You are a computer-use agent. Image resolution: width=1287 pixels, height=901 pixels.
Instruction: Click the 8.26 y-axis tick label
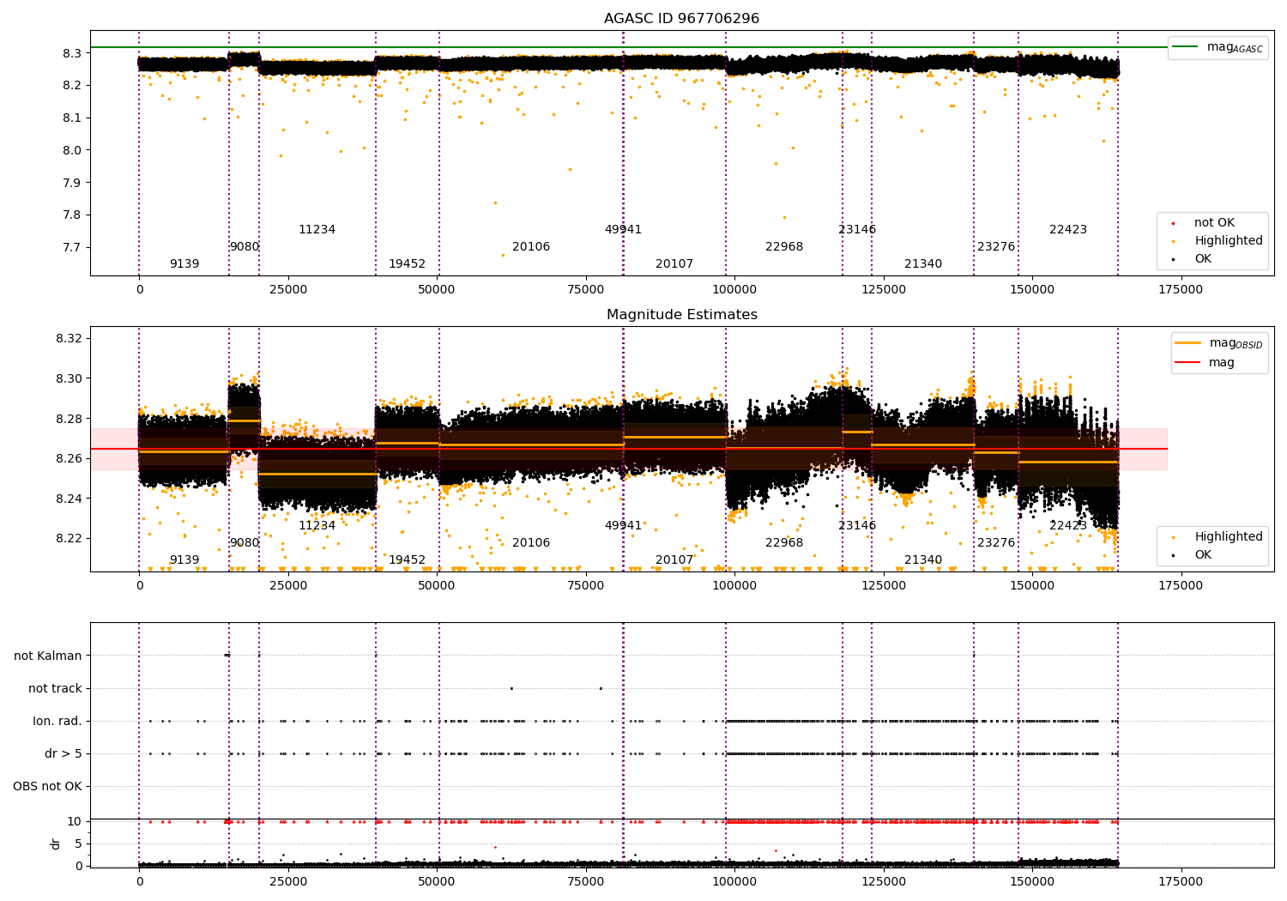click(x=69, y=459)
